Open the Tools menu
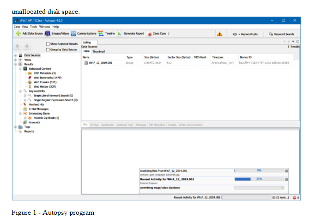The height and width of the screenshot is (219, 309). tap(34, 27)
